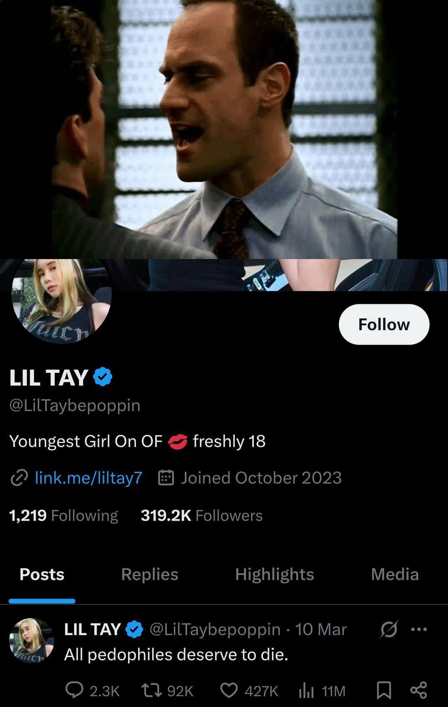
Task: Follow the LIL TAY account
Action: click(384, 324)
